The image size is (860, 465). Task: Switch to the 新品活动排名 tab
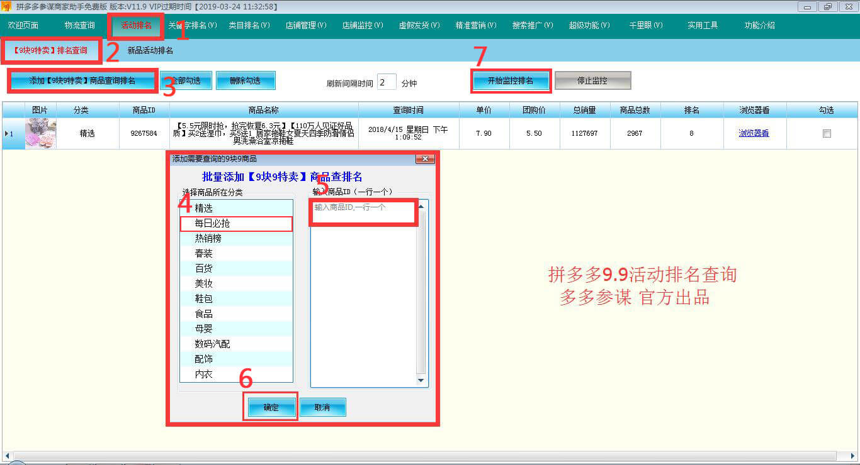pos(150,51)
